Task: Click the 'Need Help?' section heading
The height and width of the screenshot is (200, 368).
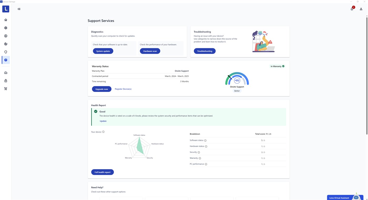Action: click(97, 187)
